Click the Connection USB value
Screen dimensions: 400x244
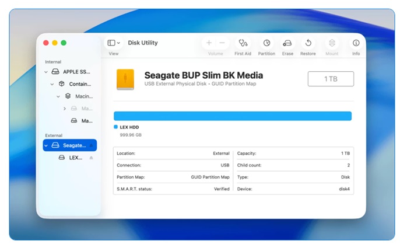pos(225,165)
